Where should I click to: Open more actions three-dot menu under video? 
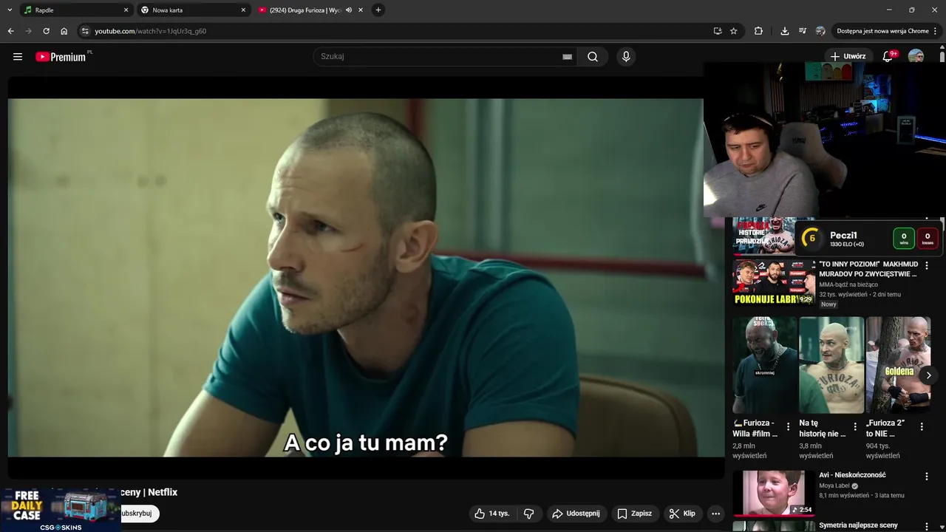click(715, 514)
